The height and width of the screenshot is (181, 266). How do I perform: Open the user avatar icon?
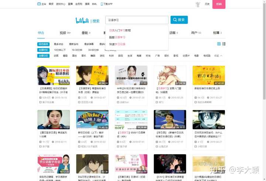197,4
